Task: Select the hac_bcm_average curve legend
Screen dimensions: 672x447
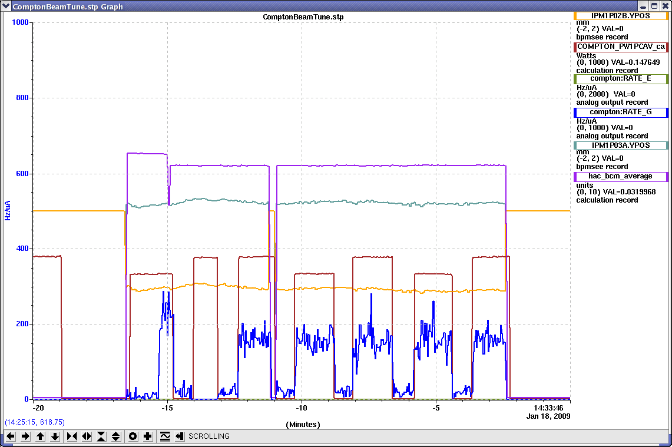Action: 621,176
